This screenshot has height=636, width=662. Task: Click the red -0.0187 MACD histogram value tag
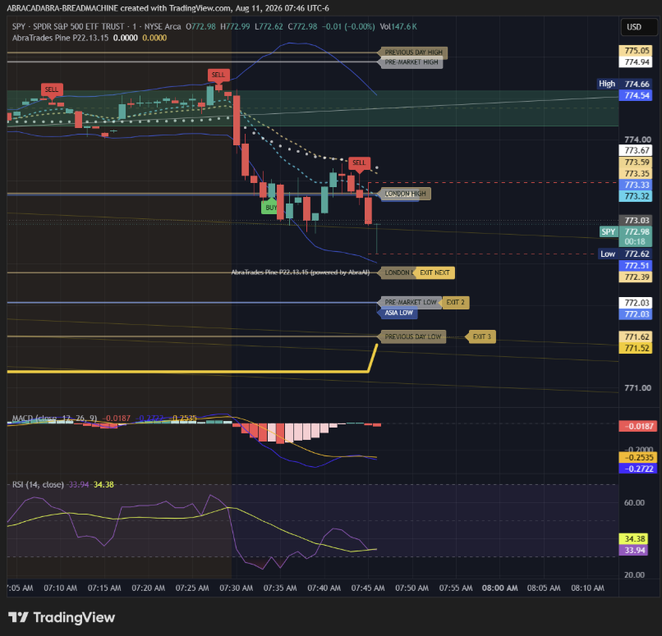point(638,426)
